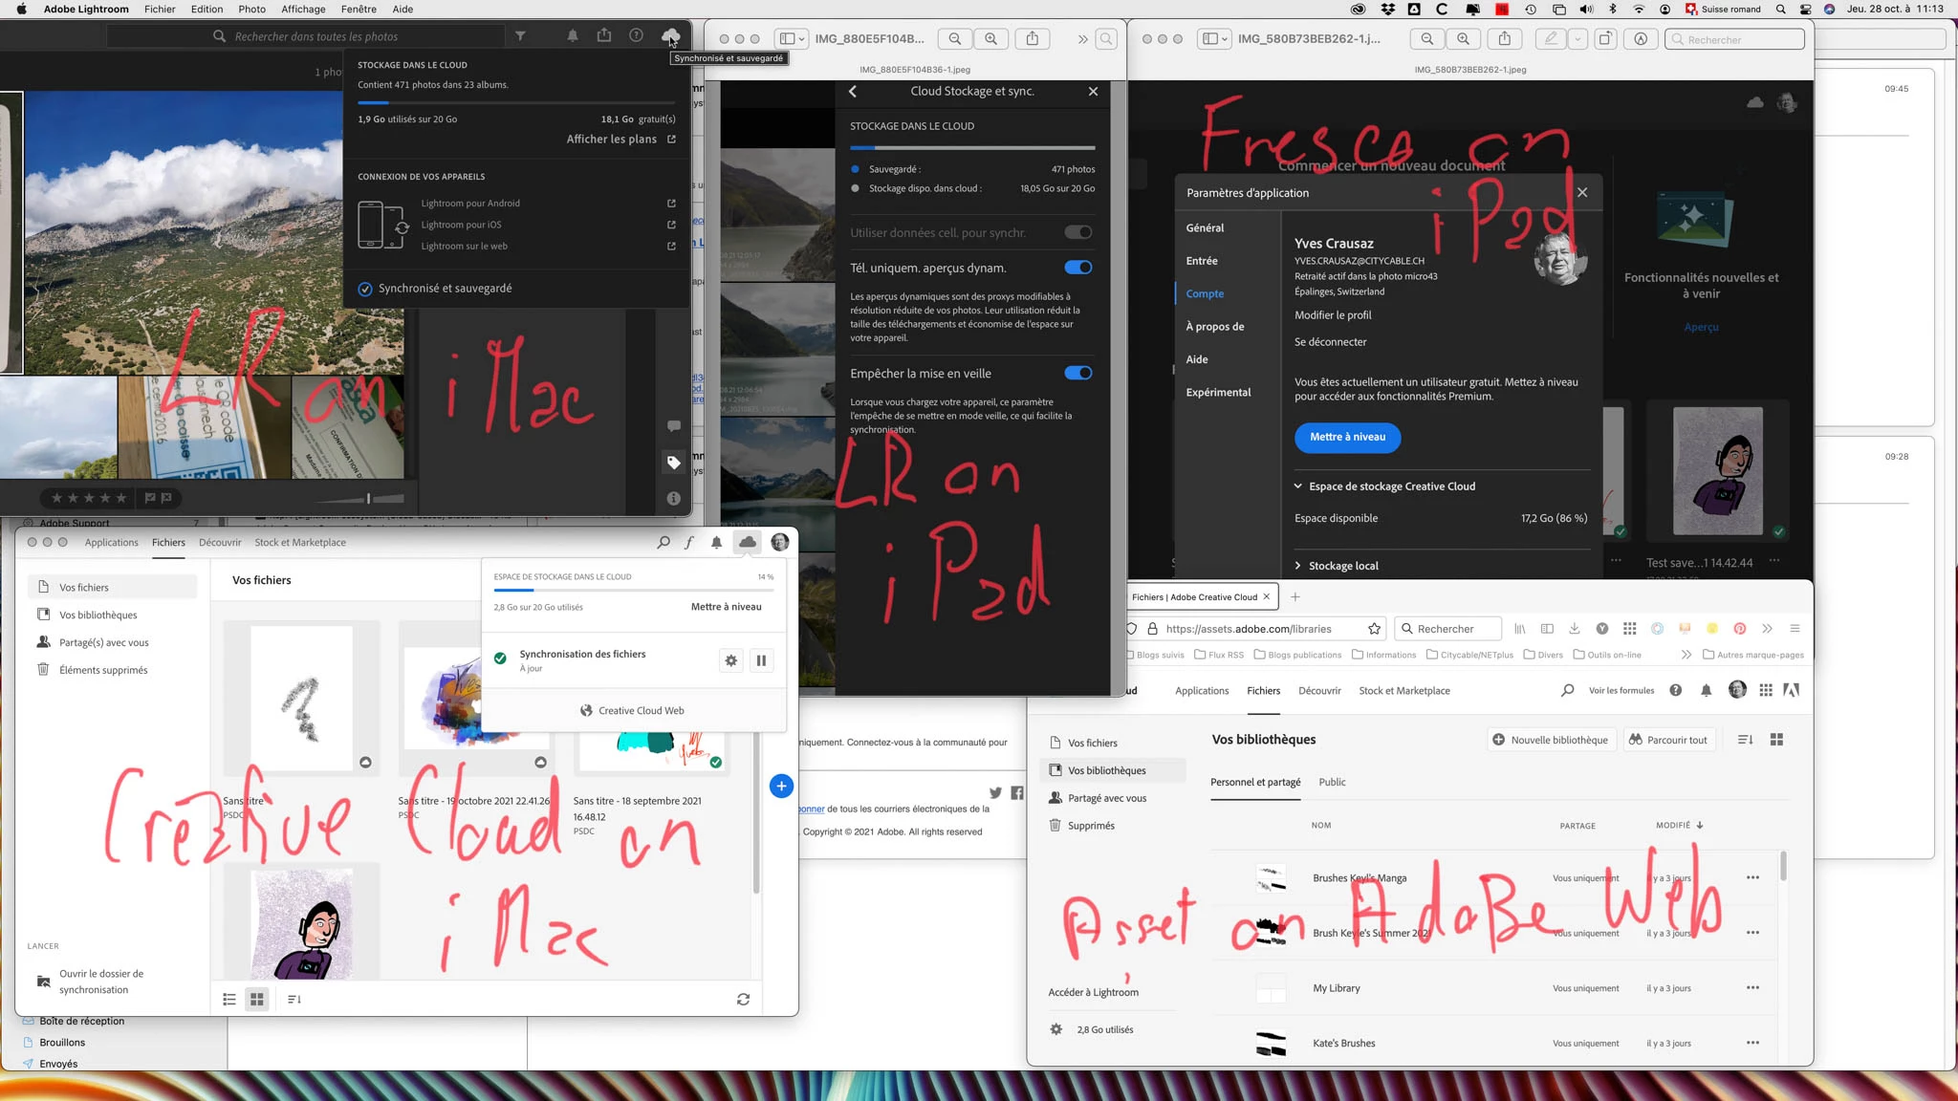Turn off 'Empêcher la mise en veille'
Image resolution: width=1958 pixels, height=1101 pixels.
pyautogui.click(x=1077, y=373)
